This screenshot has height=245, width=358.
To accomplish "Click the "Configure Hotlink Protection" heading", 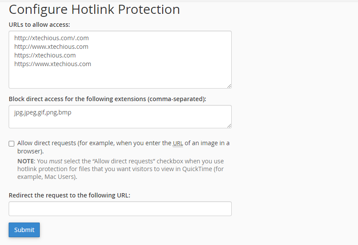I will click(x=94, y=10).
